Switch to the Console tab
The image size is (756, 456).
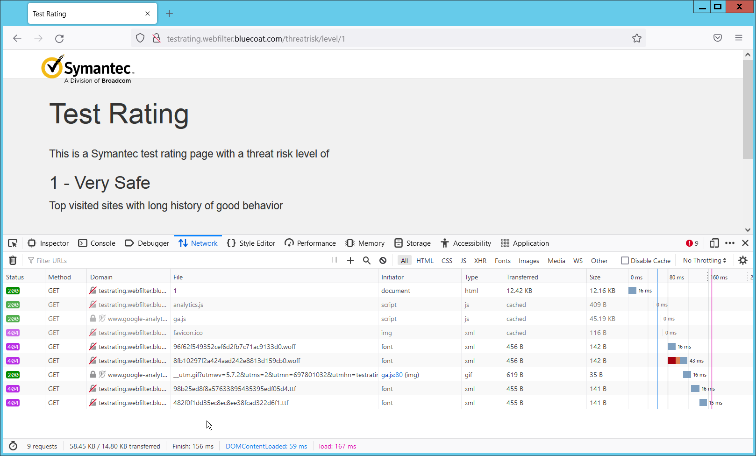pos(97,243)
